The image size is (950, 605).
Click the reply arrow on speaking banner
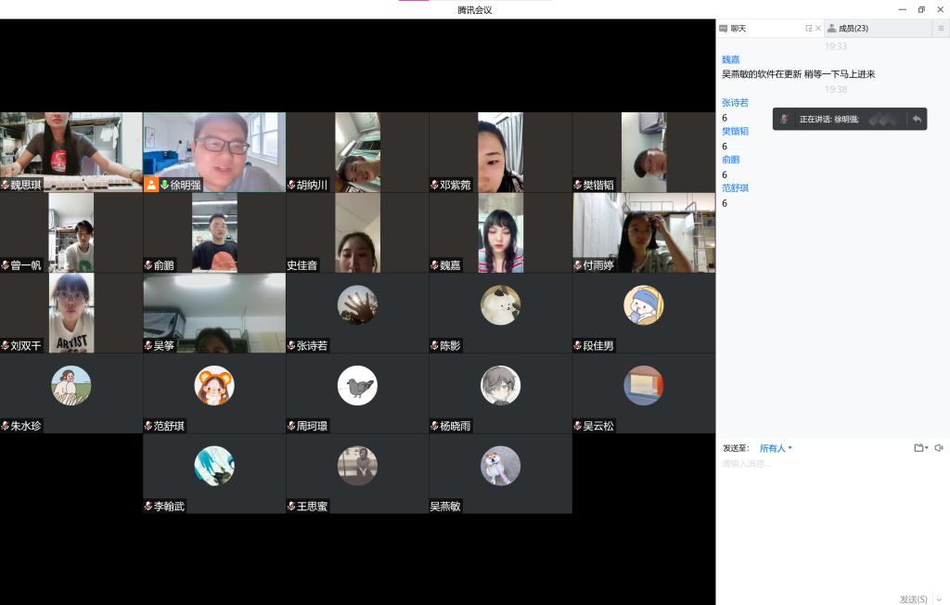pos(917,119)
